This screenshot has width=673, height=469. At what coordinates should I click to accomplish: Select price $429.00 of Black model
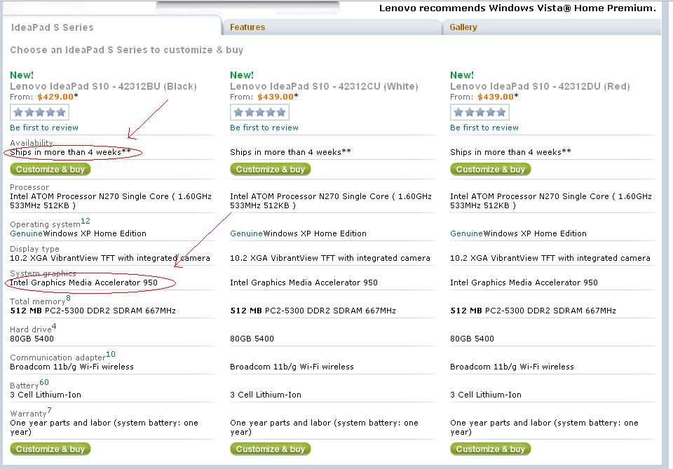[55, 97]
